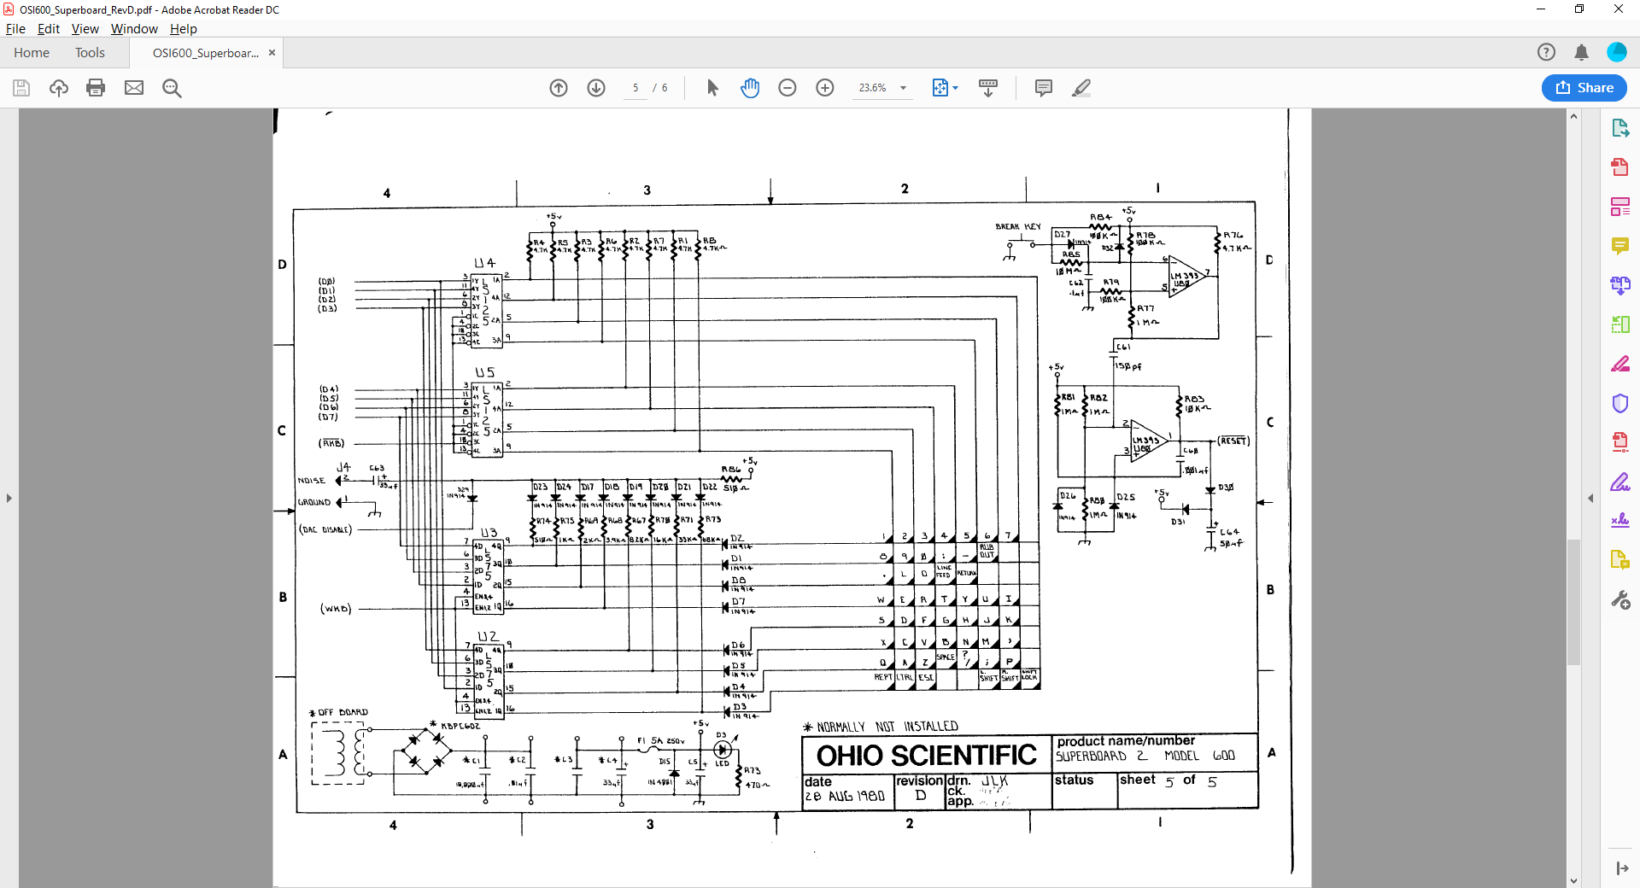Switch to the Tools tab

pos(90,52)
